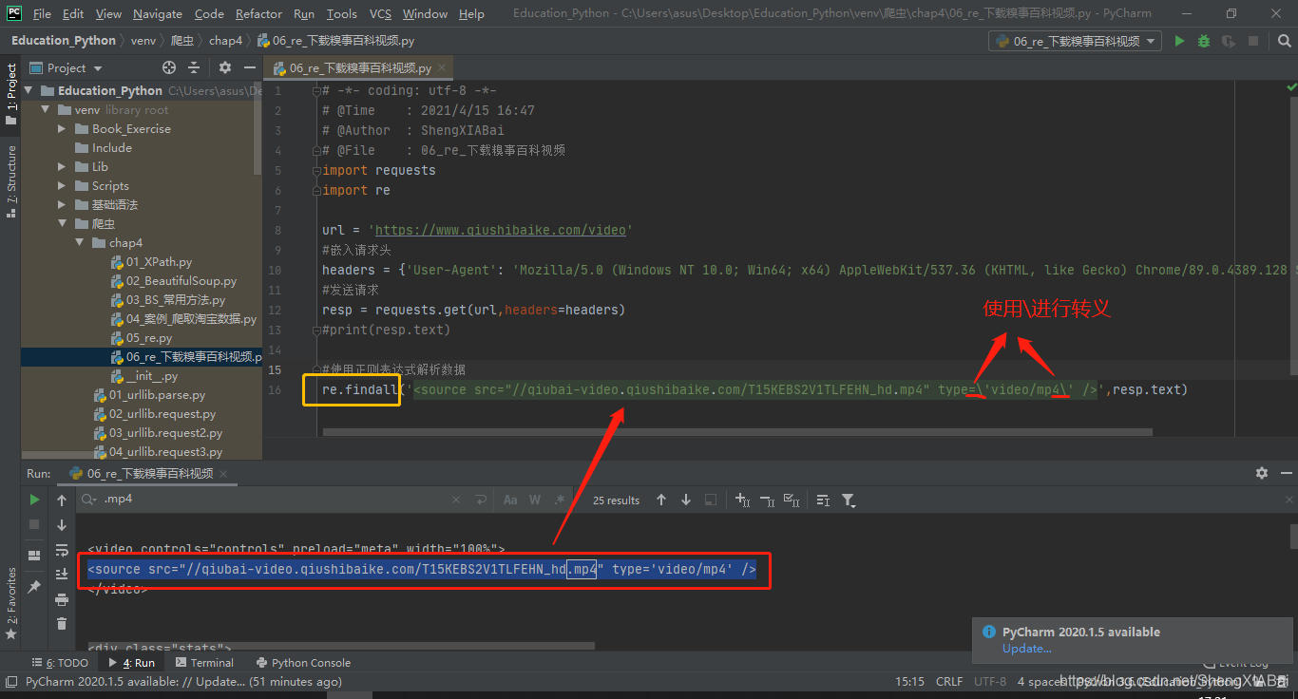This screenshot has height=699, width=1298.
Task: Toggle Words option W in find bar
Action: pos(535,500)
